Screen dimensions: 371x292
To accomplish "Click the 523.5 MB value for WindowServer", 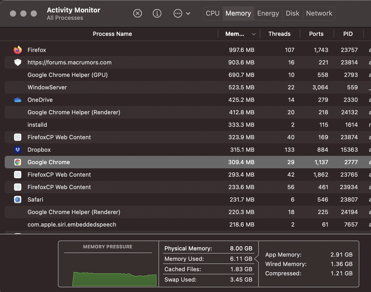I will [x=241, y=87].
